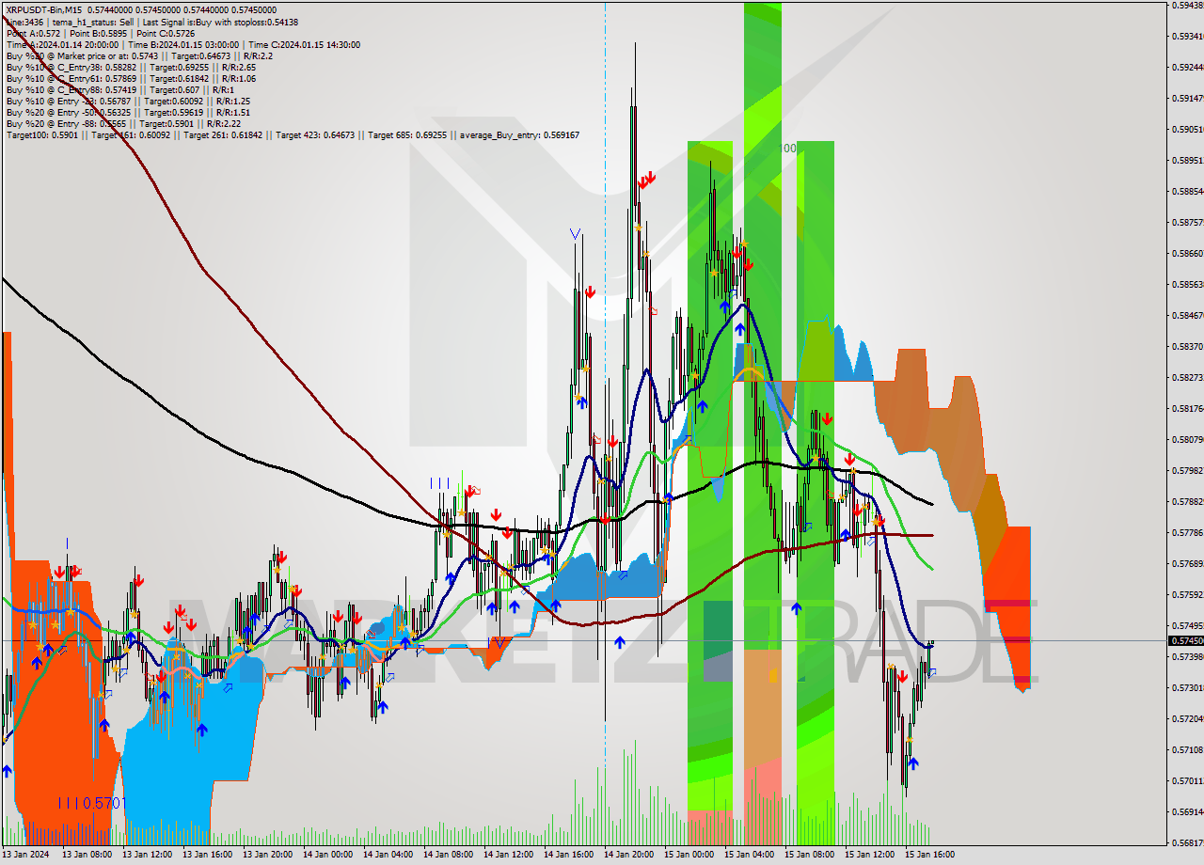Viewport: 1204px width, 865px height.
Task: Click the '15 Jan 00:00' time label
Action: 690,855
